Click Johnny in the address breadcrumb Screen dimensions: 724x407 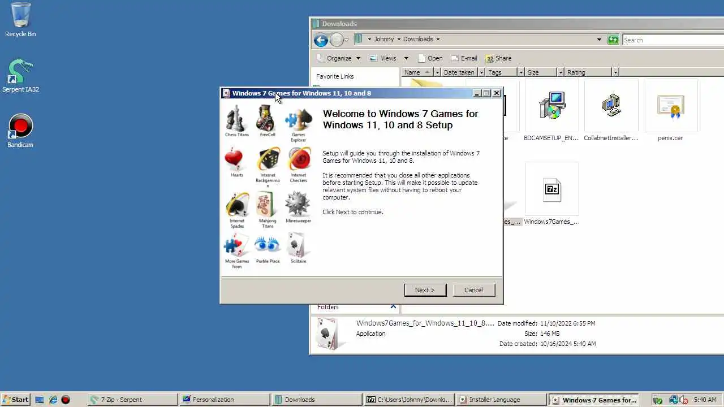coord(384,40)
